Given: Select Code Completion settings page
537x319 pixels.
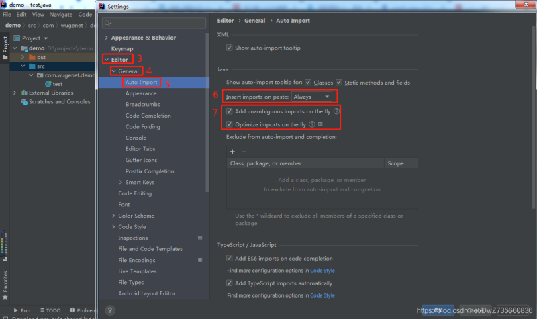Looking at the screenshot, I should tap(148, 116).
